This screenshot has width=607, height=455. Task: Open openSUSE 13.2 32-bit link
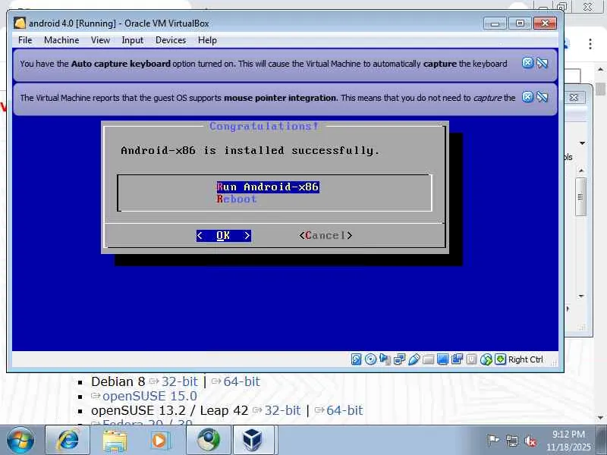(282, 410)
